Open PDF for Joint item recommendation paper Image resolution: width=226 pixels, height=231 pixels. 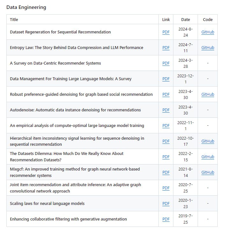(166, 188)
